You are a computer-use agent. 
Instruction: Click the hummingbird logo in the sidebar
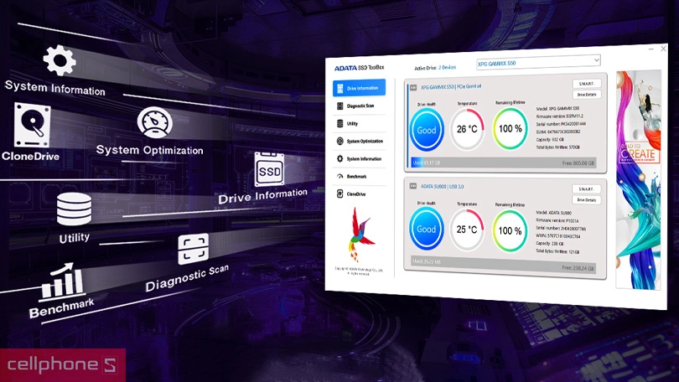(360, 235)
